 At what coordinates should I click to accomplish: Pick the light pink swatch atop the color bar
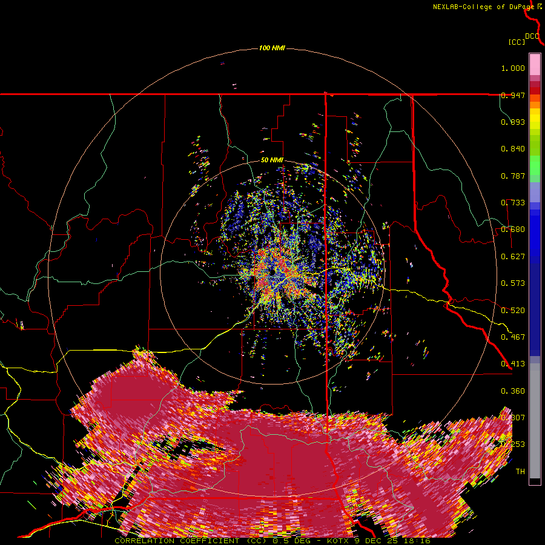click(x=535, y=64)
